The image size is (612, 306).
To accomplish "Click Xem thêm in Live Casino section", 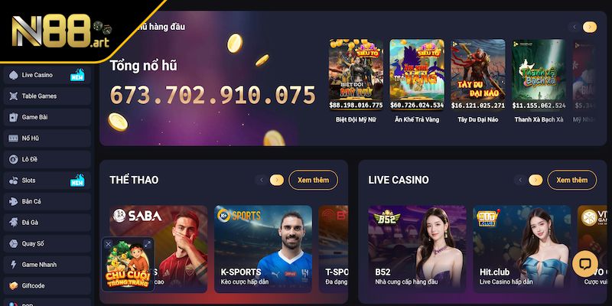I will click(571, 180).
